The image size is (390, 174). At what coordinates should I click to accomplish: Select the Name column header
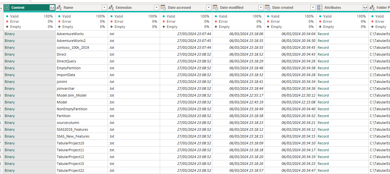[x=82, y=8]
